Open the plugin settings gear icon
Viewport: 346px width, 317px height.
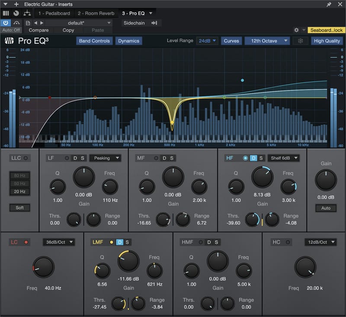pyautogui.click(x=296, y=30)
